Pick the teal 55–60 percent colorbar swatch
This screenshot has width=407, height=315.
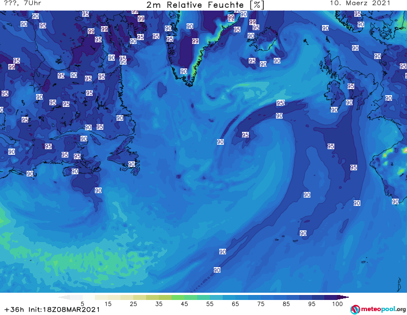click(x=216, y=297)
